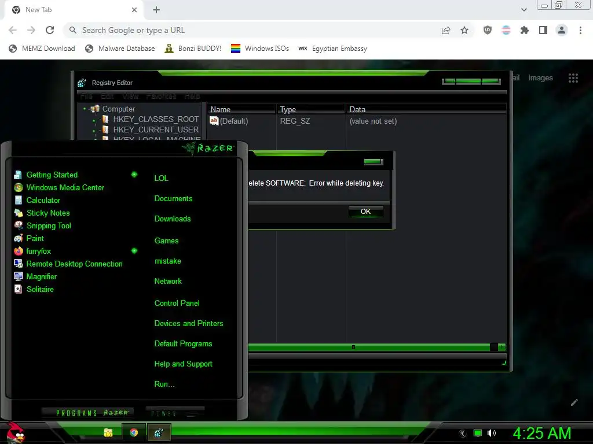Expand Getting Started jump list arrow

pyautogui.click(x=134, y=175)
